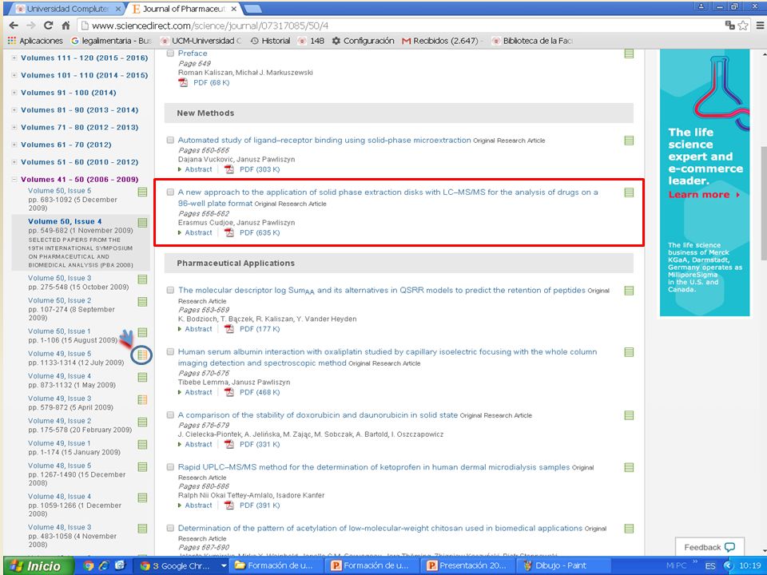Expand Volumes 71 - 80 (2012 - 2013)
Screen dimensions: 767x575
[14, 127]
